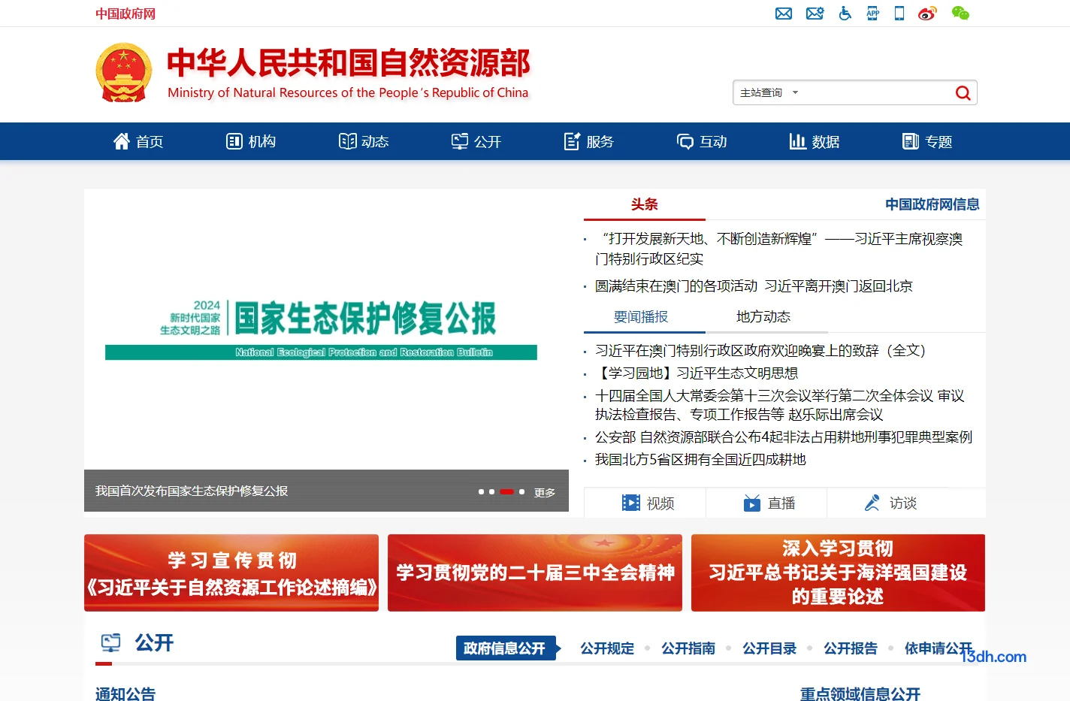The height and width of the screenshot is (701, 1070).
Task: Open news 公安部 自然资源部联合公布4起非法占用耕地案例
Action: [x=784, y=437]
